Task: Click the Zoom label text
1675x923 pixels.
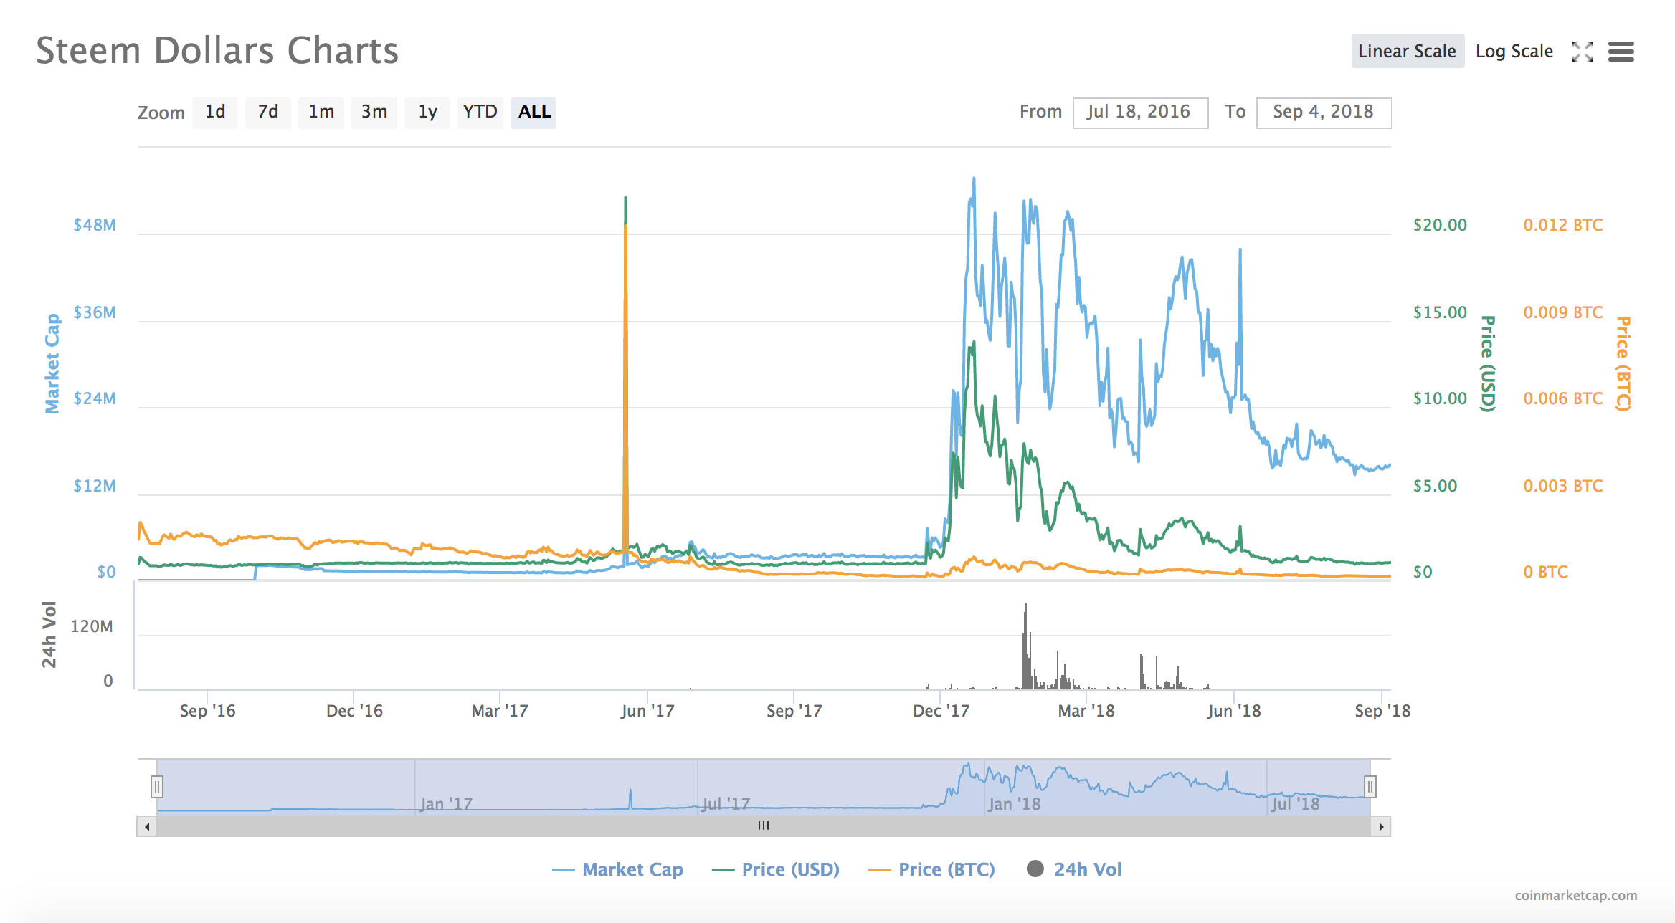Action: click(x=161, y=113)
